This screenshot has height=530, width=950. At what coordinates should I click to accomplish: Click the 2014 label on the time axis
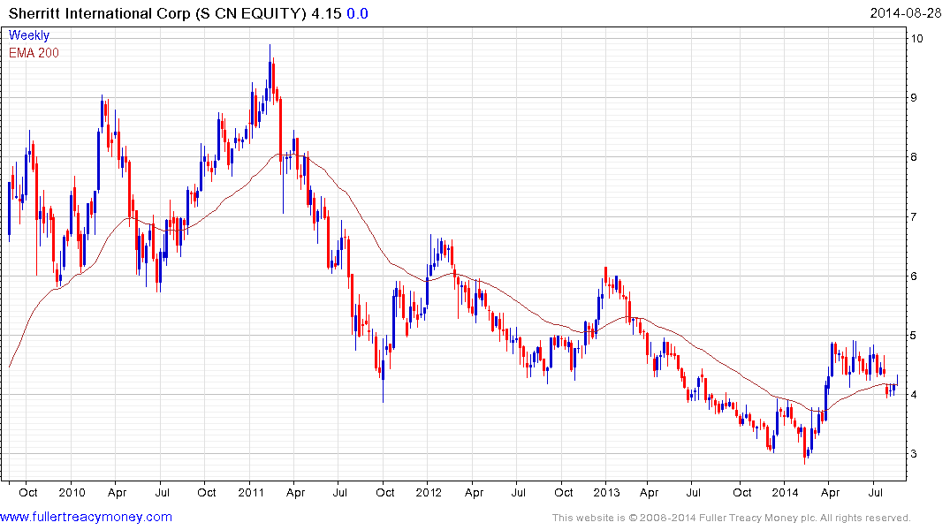coord(785,492)
